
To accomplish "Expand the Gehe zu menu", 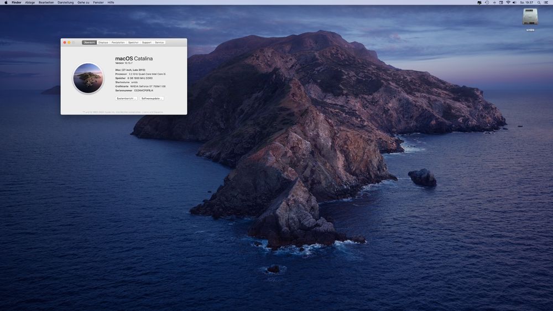I will tap(84, 2).
